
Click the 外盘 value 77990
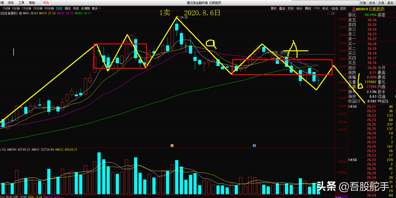click(x=371, y=87)
